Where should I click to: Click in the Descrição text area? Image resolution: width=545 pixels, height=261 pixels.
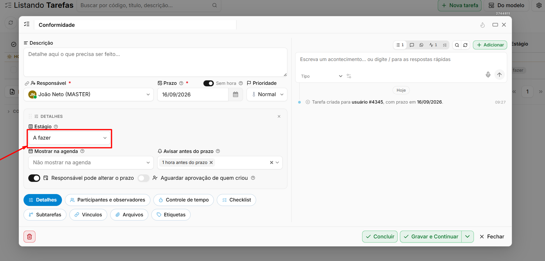click(x=155, y=62)
